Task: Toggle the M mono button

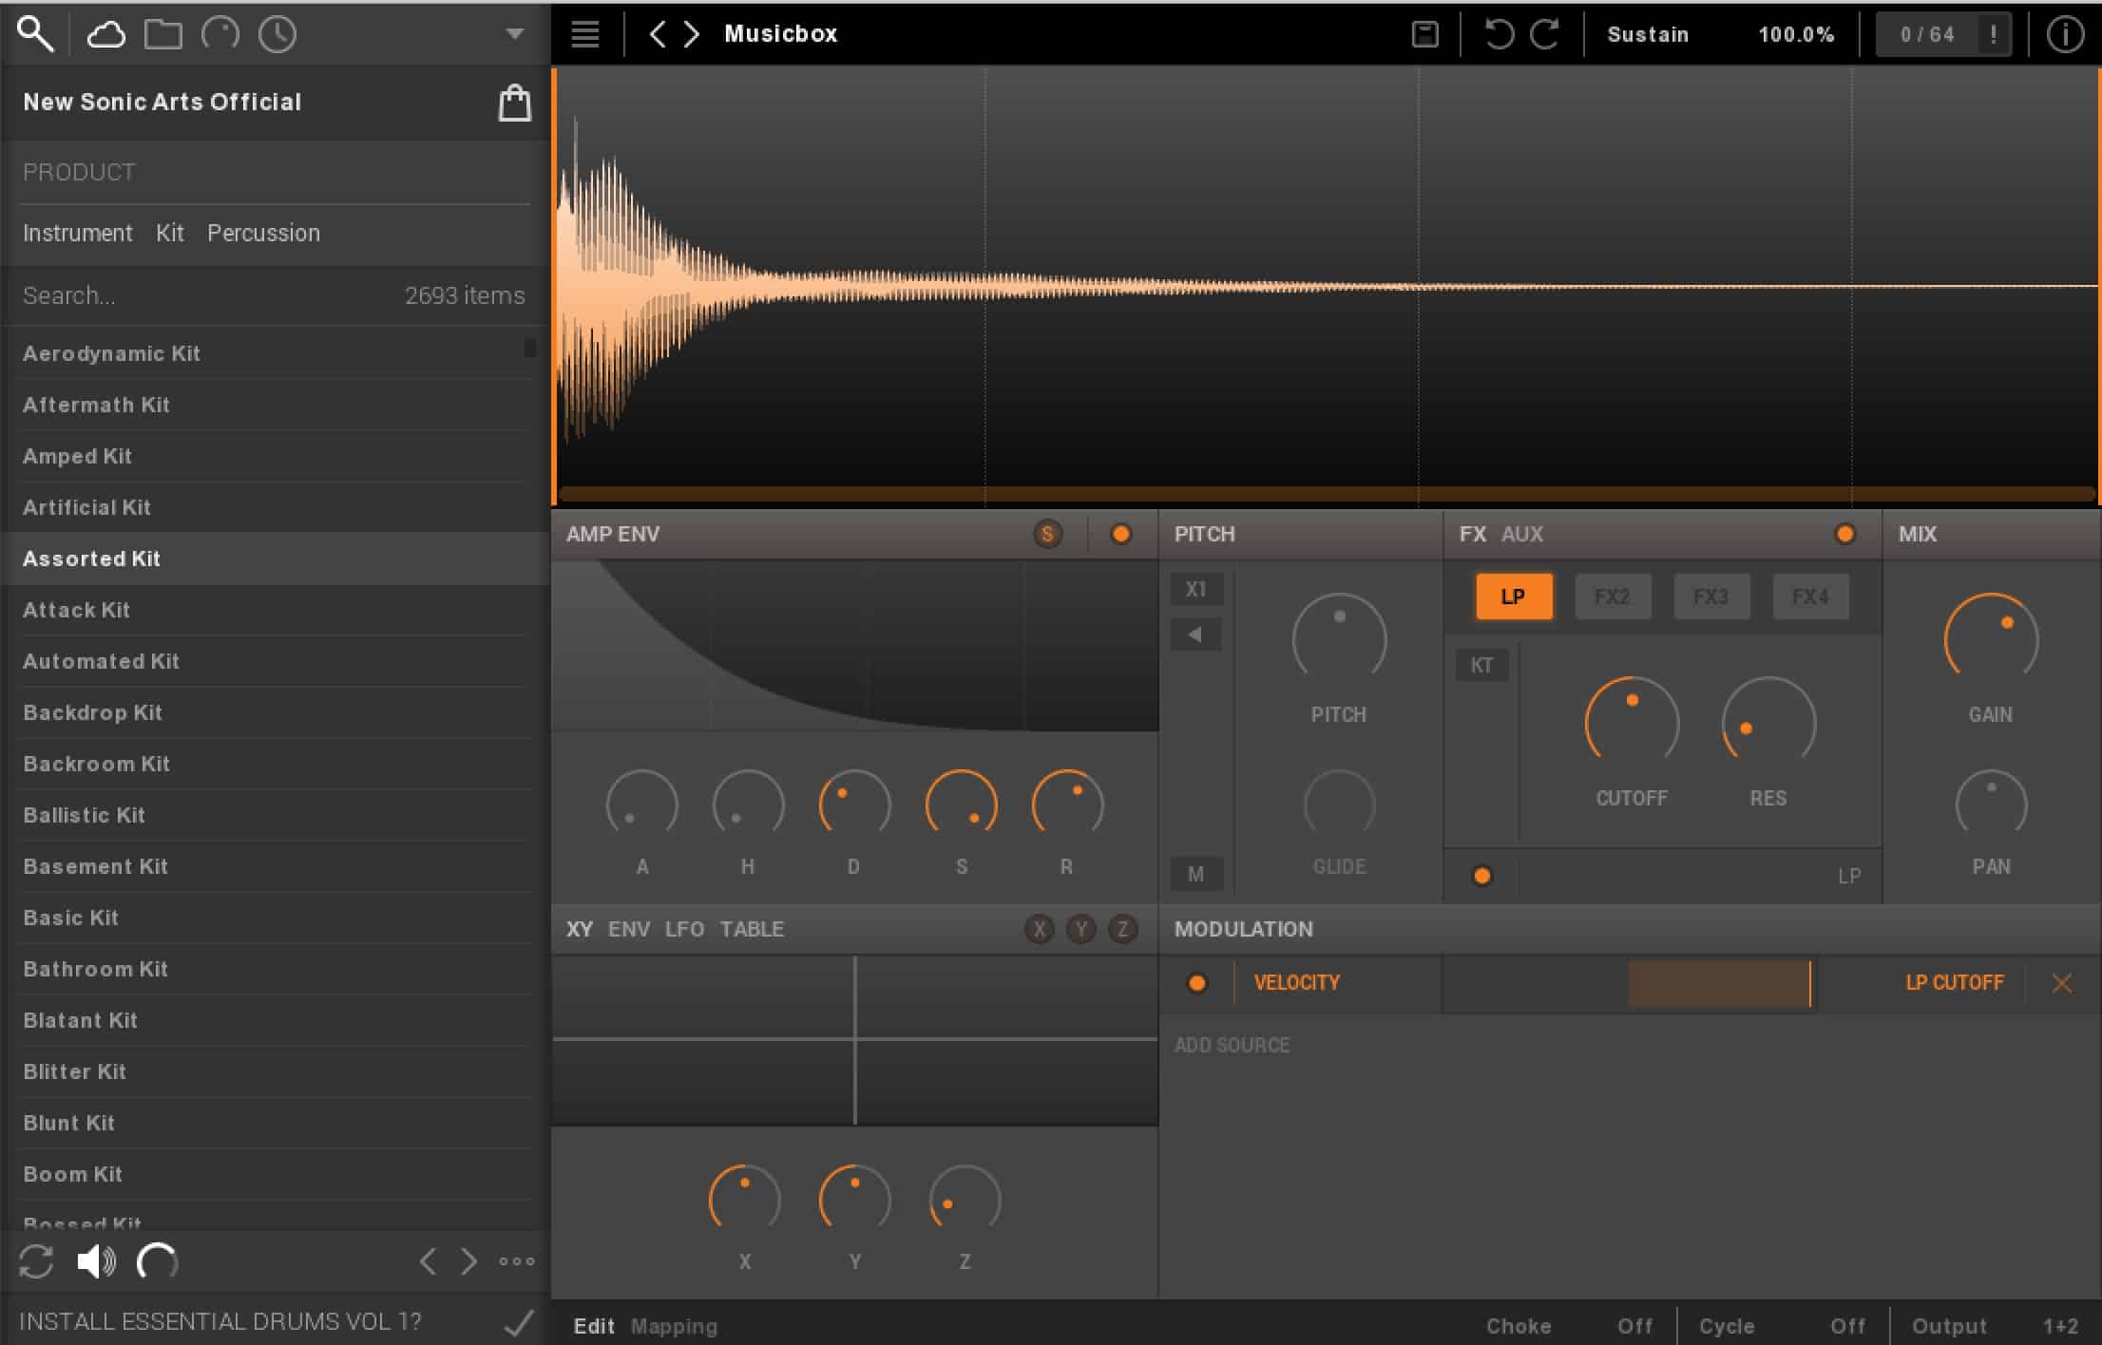Action: [x=1195, y=874]
